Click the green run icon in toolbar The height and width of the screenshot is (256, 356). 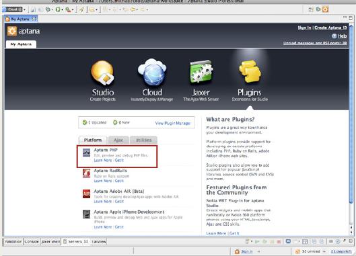pos(58,9)
